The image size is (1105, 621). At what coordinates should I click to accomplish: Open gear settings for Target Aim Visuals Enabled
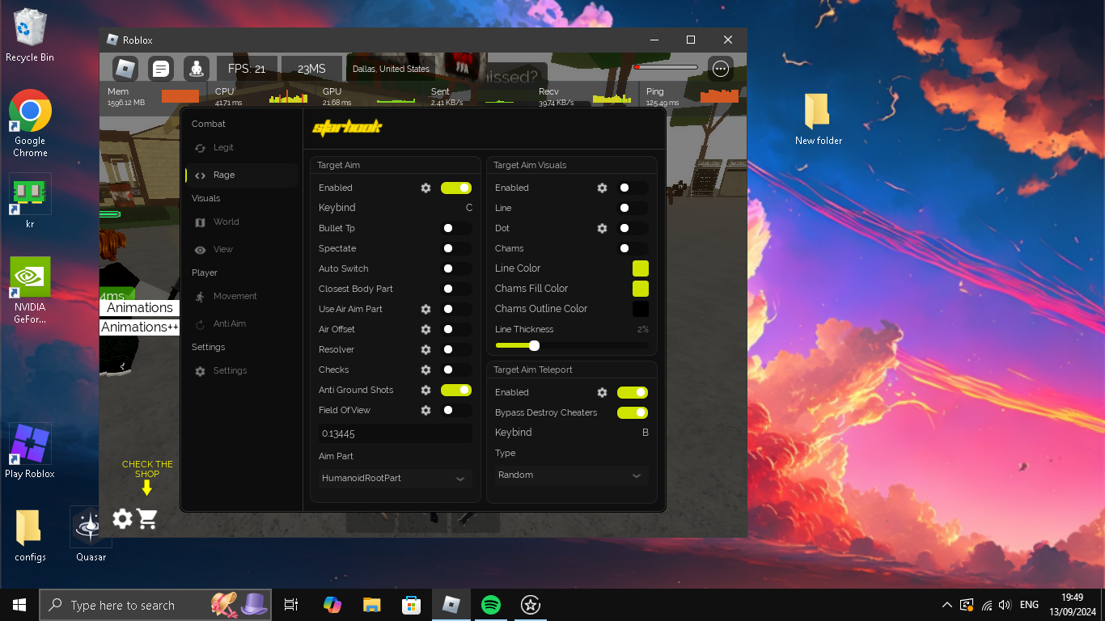pos(602,188)
